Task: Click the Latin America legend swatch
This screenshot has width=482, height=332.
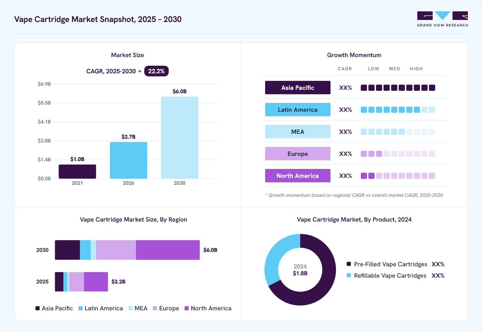Action: point(81,308)
